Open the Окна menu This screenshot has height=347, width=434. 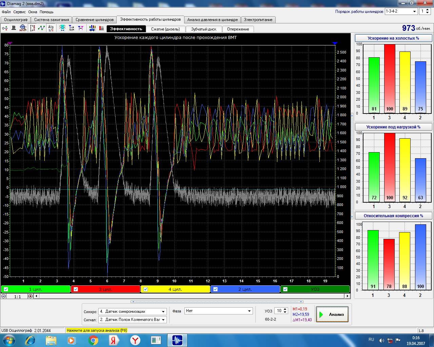click(x=33, y=12)
